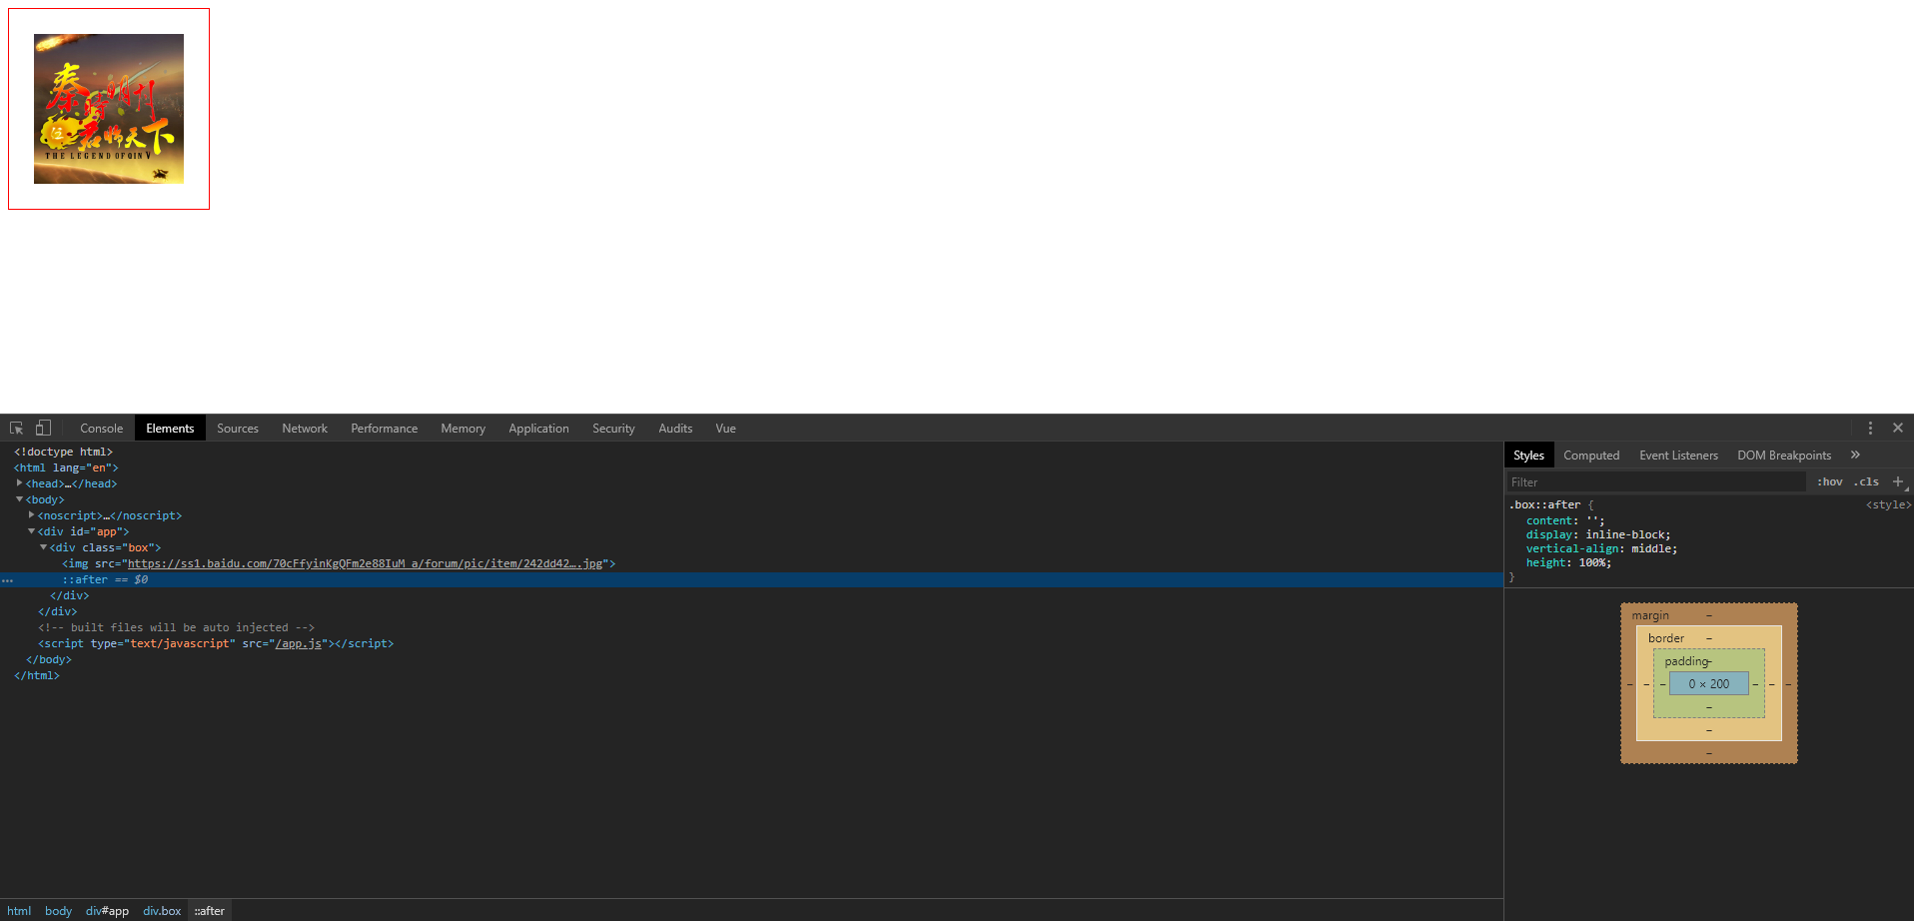Select the built files comment row
Viewport: 1914px width, 921px height.
[x=176, y=627]
